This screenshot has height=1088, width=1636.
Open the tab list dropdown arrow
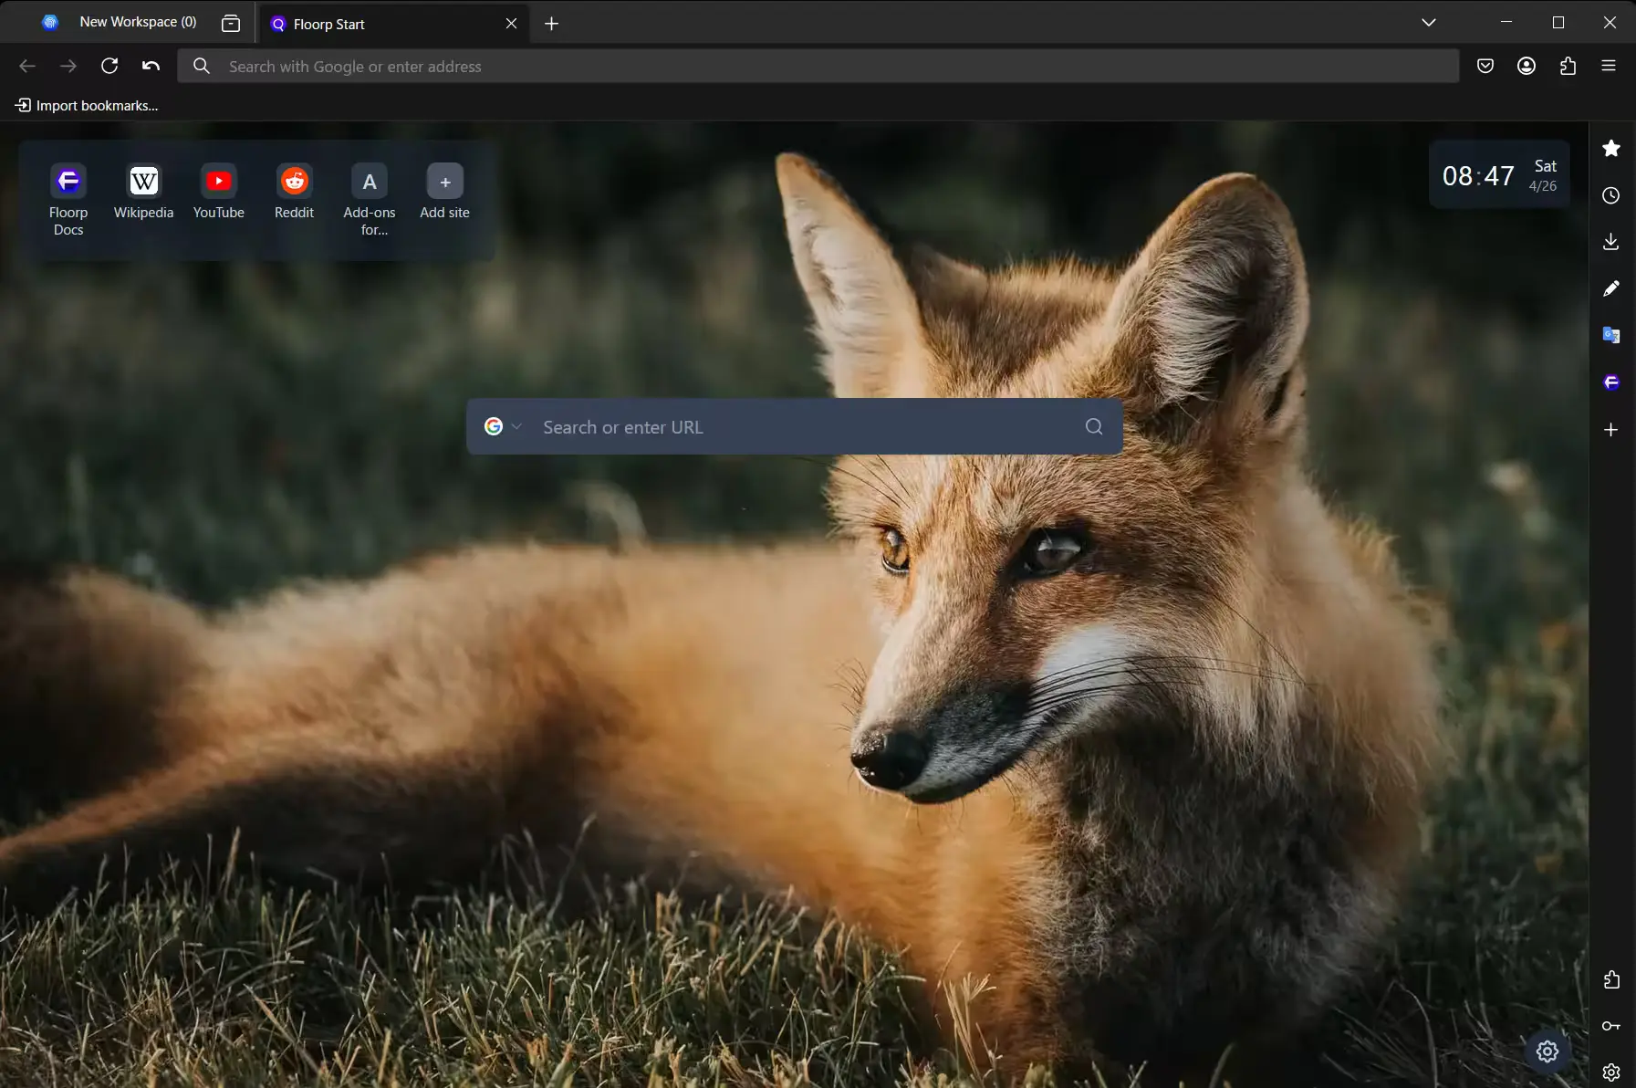(x=1428, y=22)
